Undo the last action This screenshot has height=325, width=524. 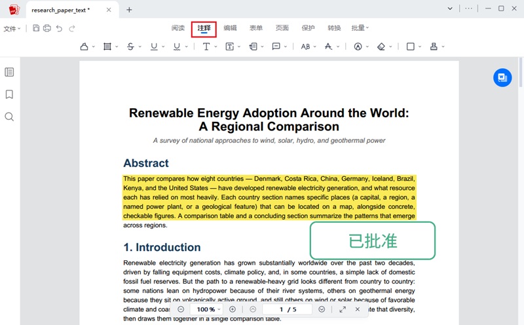(x=59, y=28)
